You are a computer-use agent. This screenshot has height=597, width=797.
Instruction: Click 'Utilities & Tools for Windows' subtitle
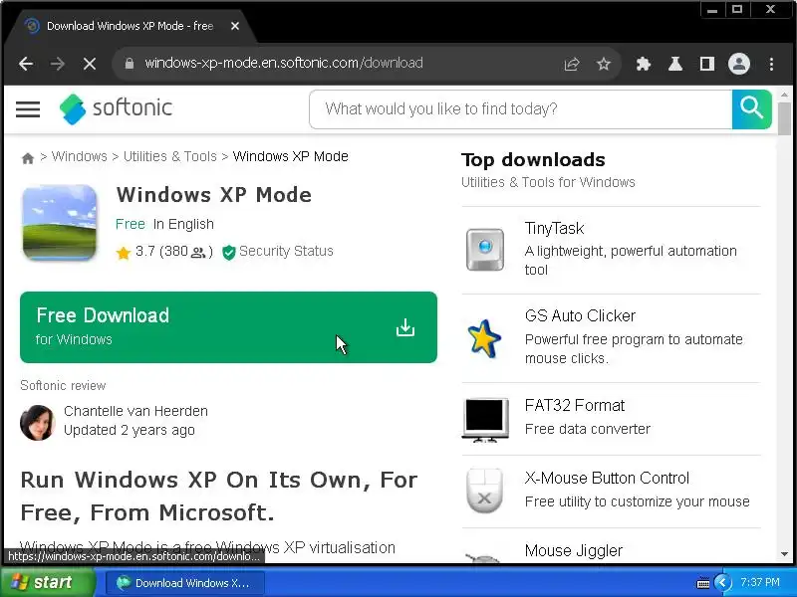click(548, 182)
